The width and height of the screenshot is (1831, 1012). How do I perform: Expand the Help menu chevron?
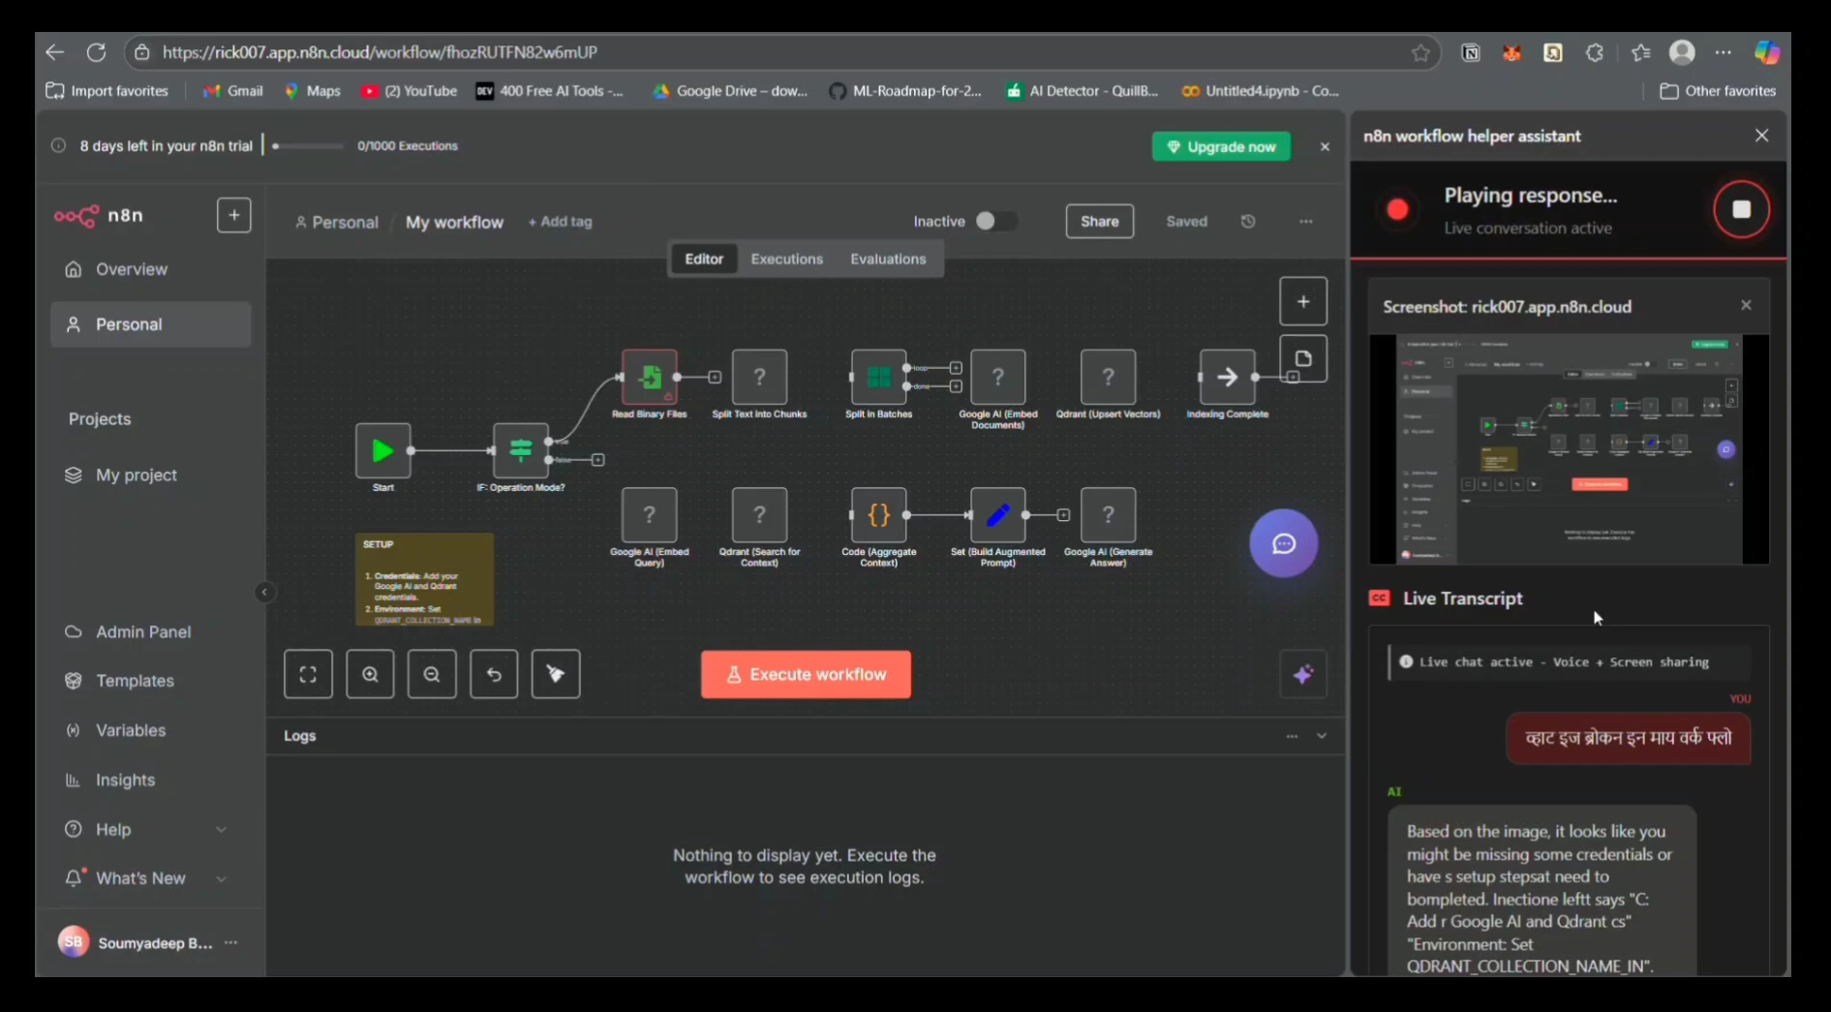pos(221,829)
